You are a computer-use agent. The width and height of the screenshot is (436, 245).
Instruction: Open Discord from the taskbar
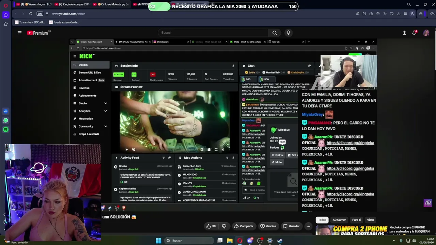(x=250, y=241)
